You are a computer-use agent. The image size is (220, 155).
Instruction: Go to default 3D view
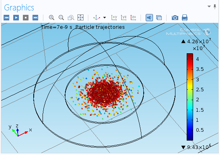(97, 18)
